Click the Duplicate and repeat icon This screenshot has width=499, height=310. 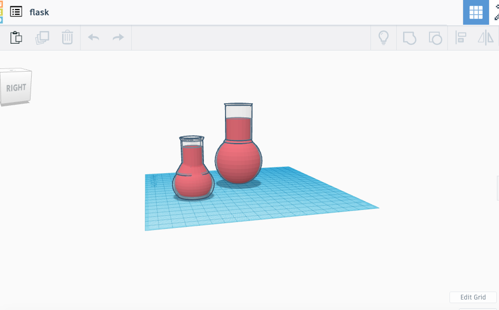(42, 38)
